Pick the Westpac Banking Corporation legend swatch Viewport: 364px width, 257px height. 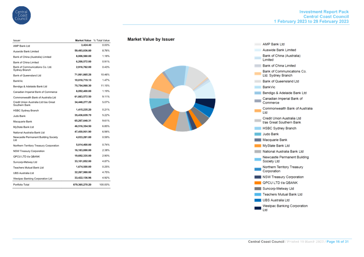tap(258, 208)
